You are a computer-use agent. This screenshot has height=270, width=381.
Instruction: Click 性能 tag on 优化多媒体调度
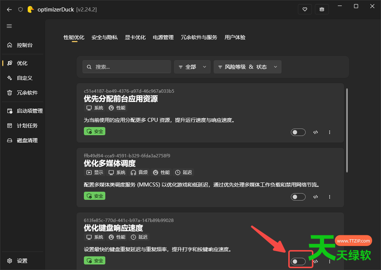click(x=161, y=172)
